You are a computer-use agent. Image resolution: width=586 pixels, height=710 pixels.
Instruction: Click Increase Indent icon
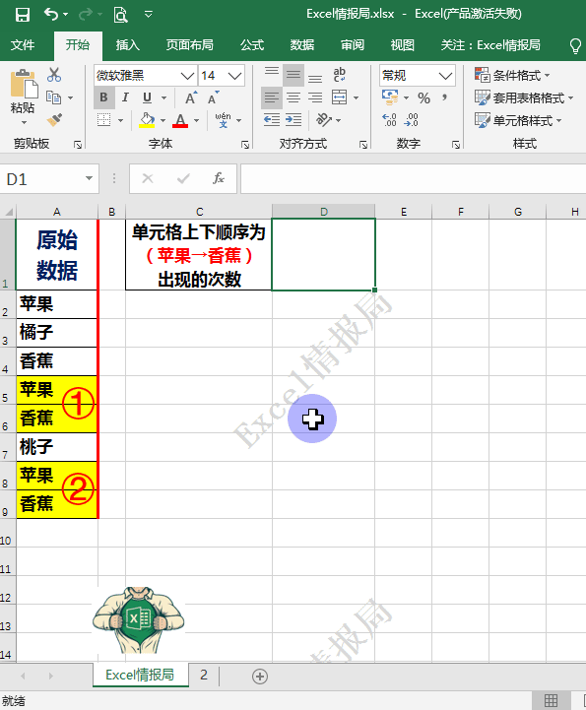click(x=293, y=120)
